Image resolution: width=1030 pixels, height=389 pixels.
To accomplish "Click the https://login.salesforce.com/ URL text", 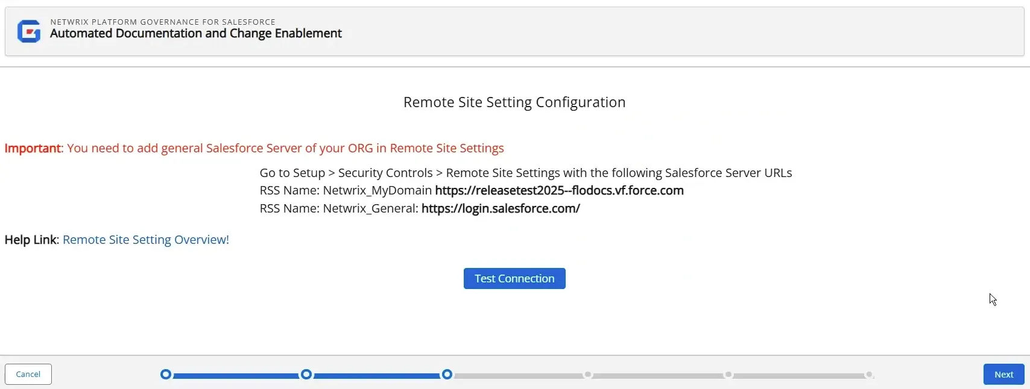I will (501, 208).
